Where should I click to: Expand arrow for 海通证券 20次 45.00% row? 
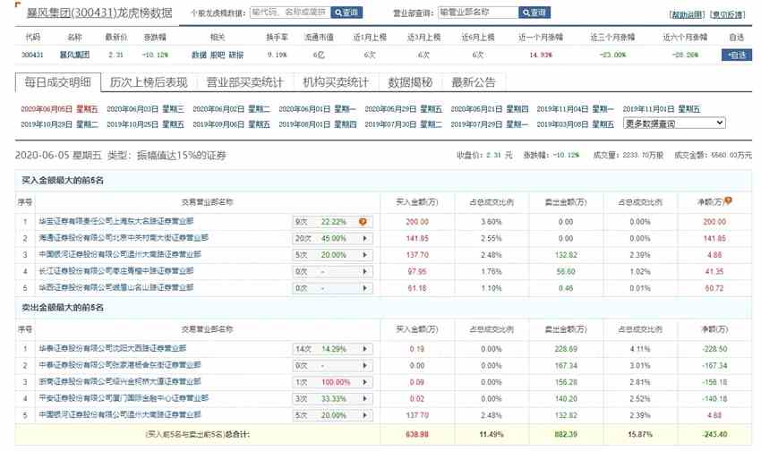(x=365, y=239)
